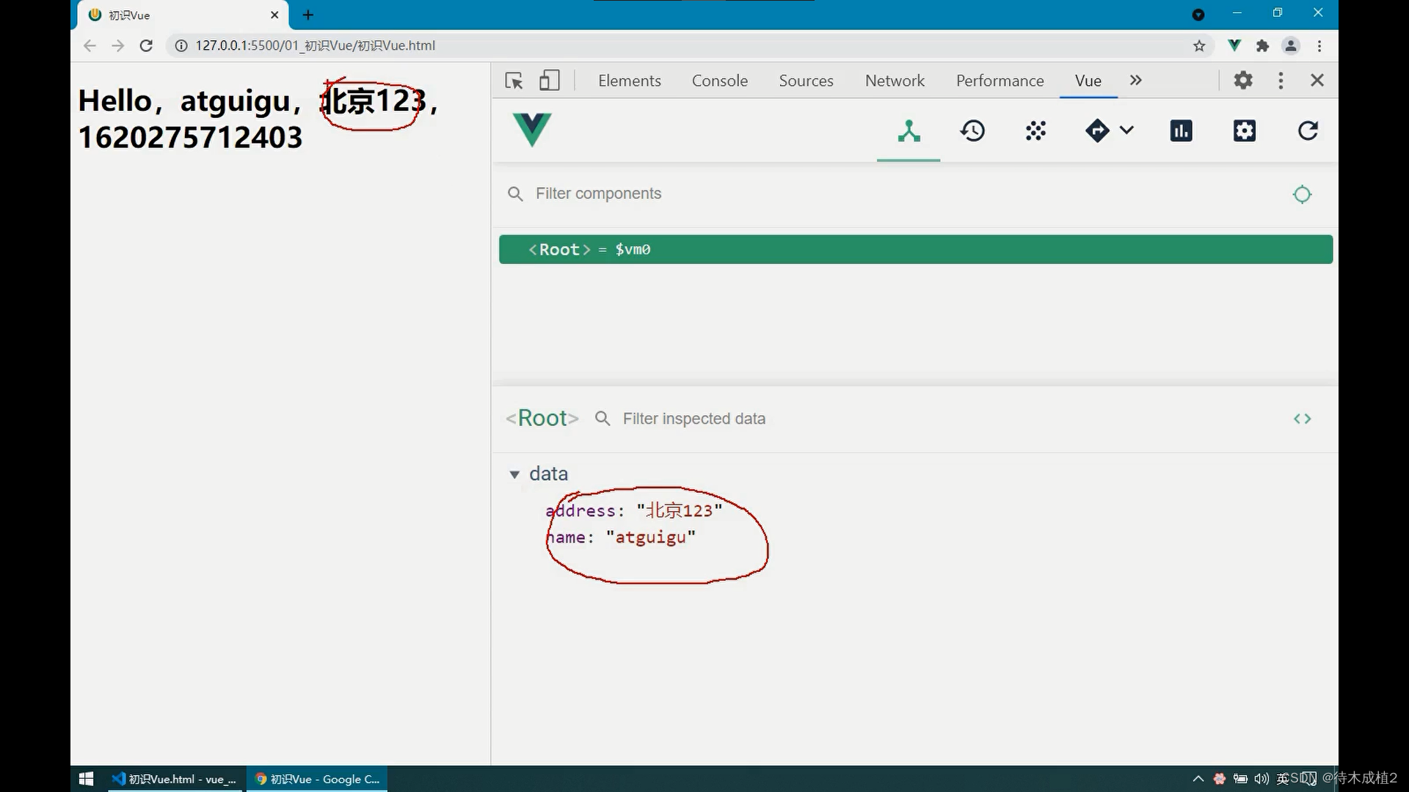
Task: Close the DevTools panel
Action: coord(1317,80)
